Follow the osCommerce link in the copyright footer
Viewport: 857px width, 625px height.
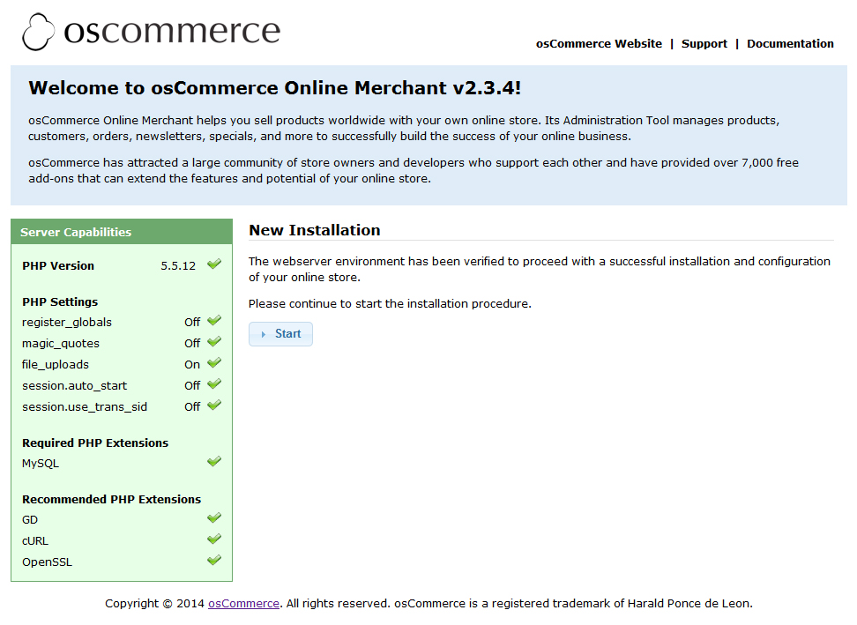coord(243,604)
